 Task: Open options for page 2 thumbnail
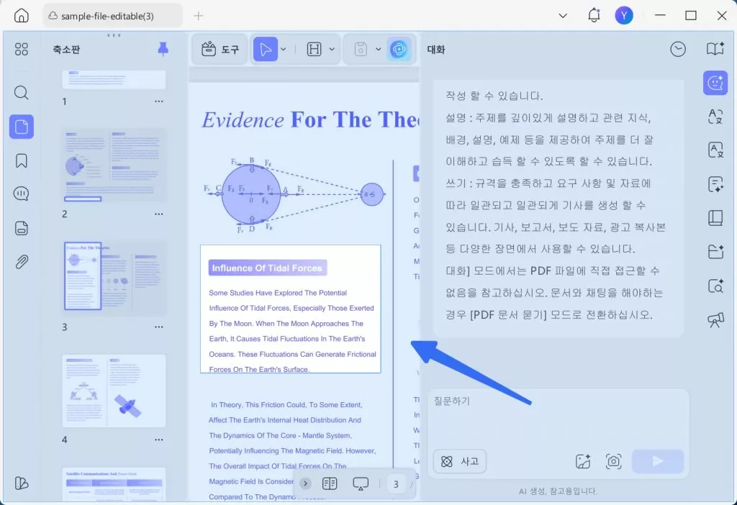tap(159, 214)
